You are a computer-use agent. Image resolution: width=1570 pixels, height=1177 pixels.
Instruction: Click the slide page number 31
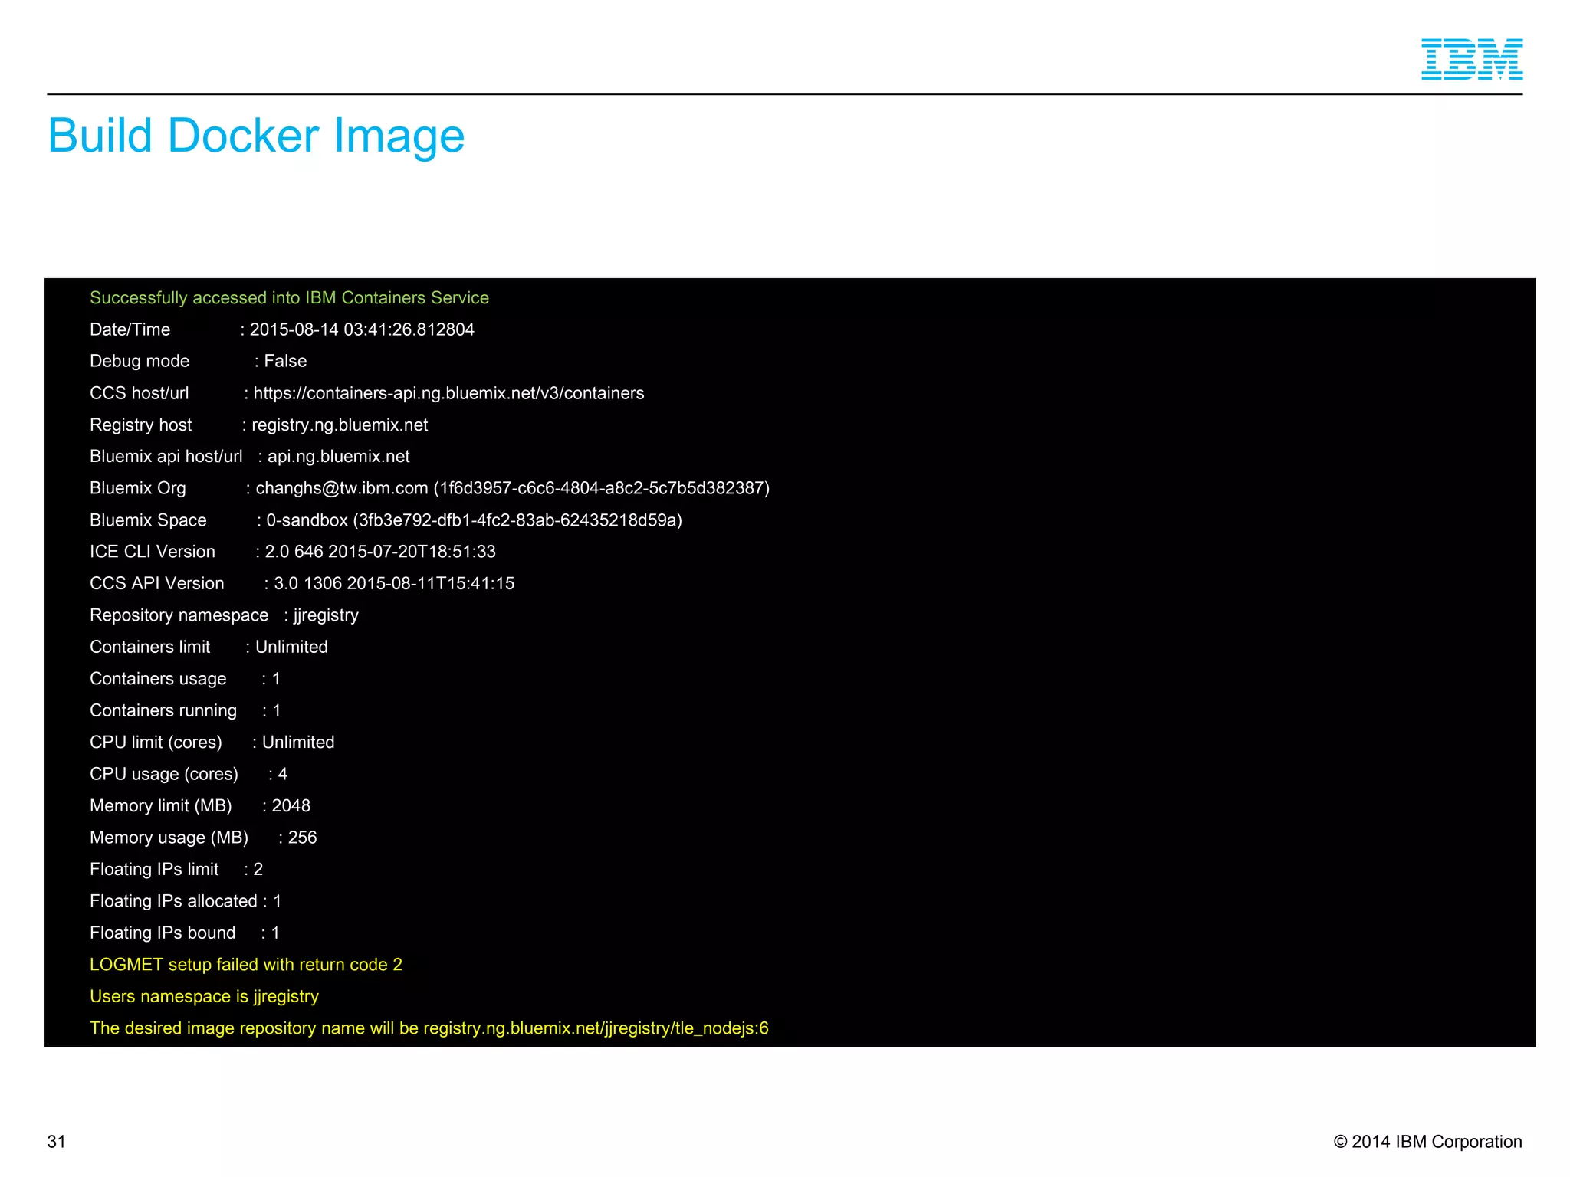click(x=57, y=1142)
